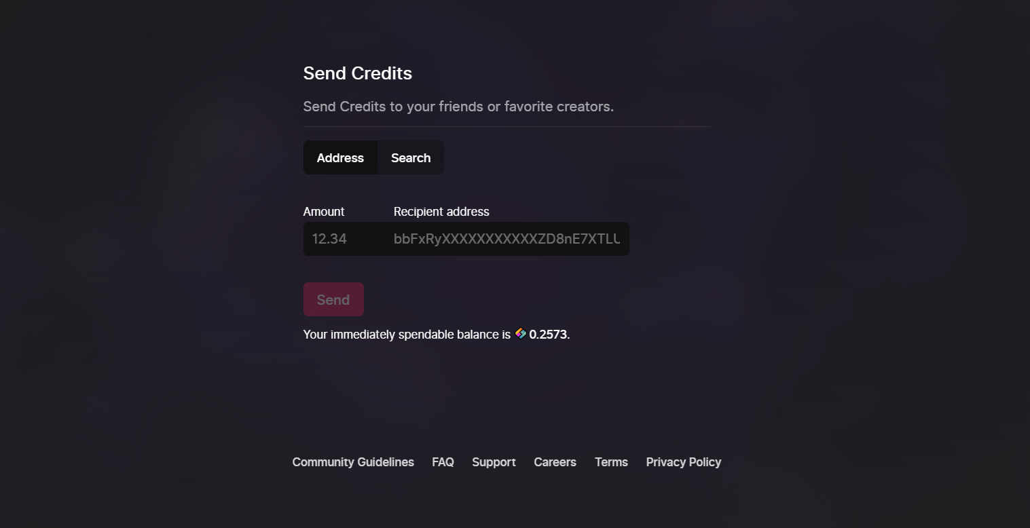Open the Privacy Policy footer link

click(684, 462)
